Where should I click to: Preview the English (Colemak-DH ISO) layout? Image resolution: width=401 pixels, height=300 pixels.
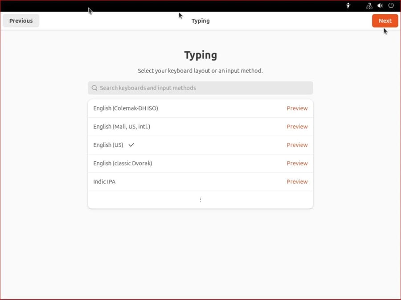[297, 108]
